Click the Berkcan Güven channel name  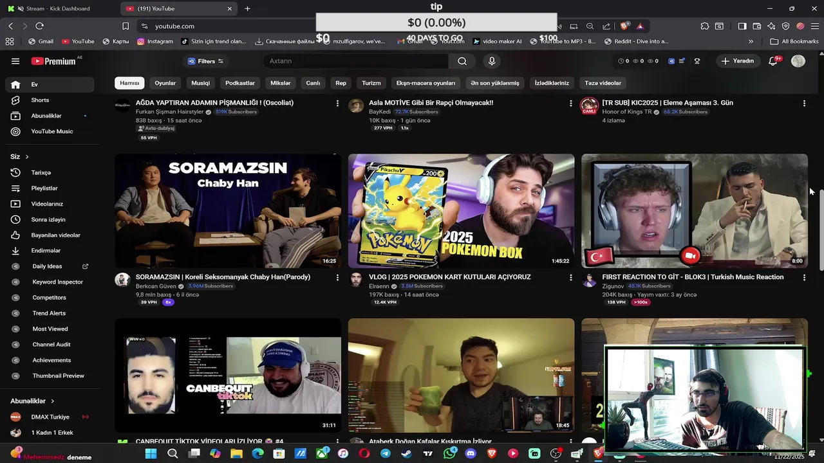(156, 286)
